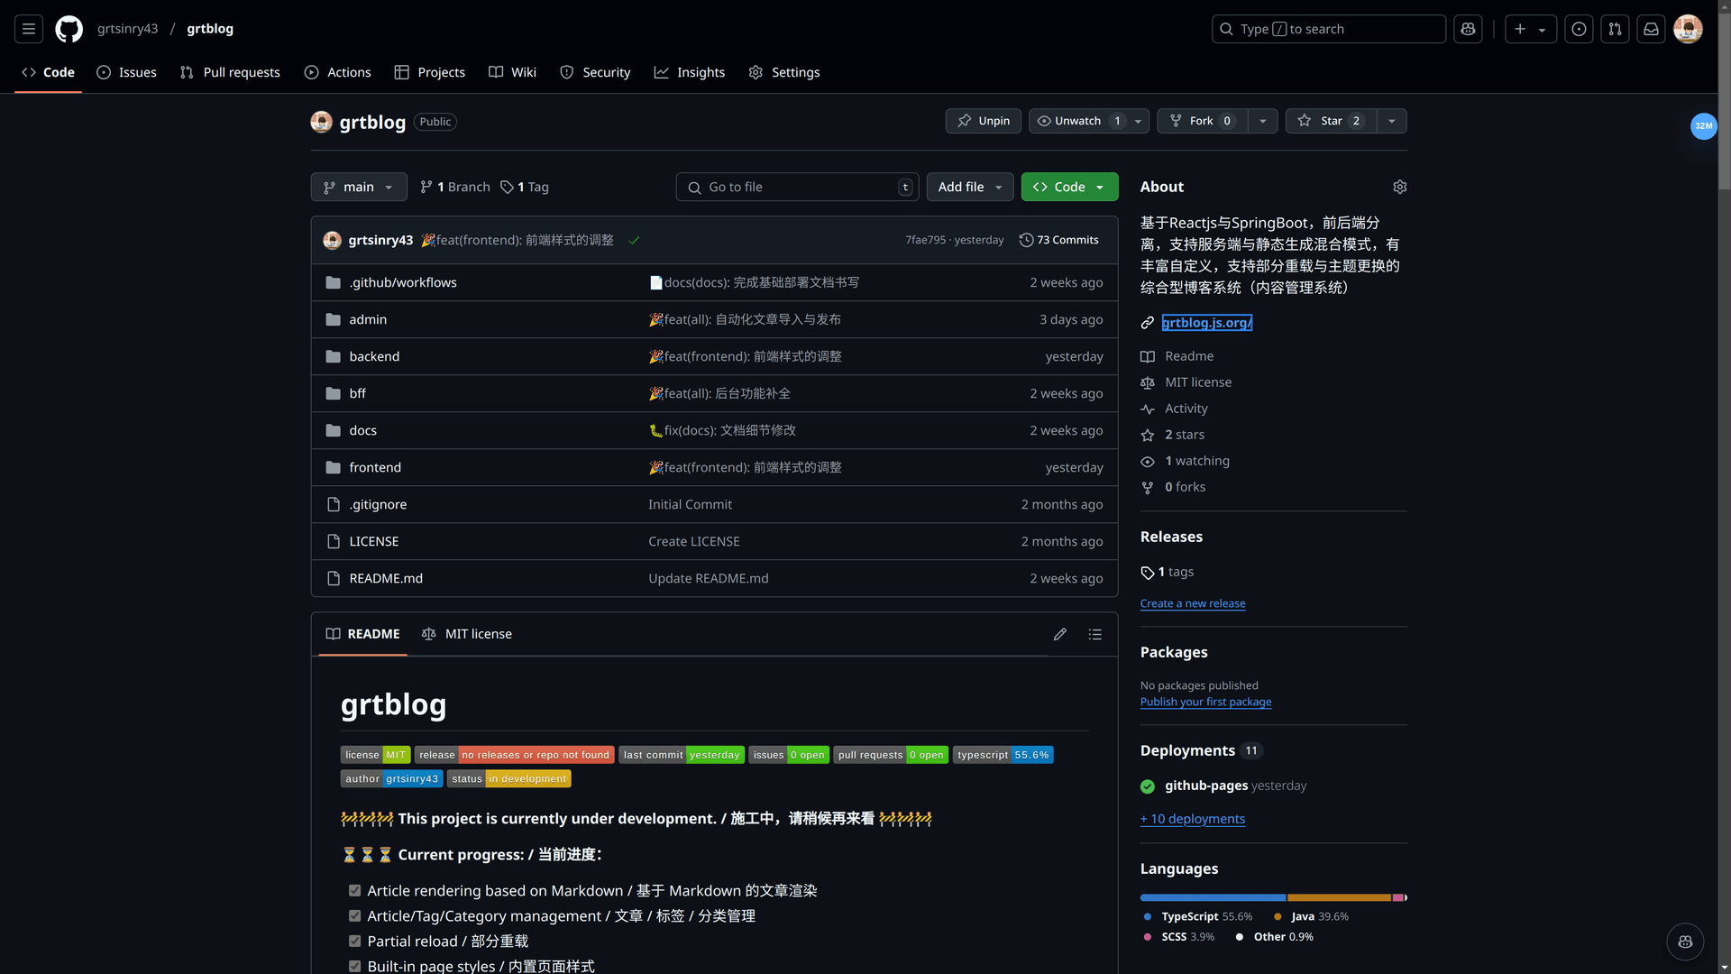Toggle Partial reload checkbox
This screenshot has height=974, width=1731.
pos(355,941)
